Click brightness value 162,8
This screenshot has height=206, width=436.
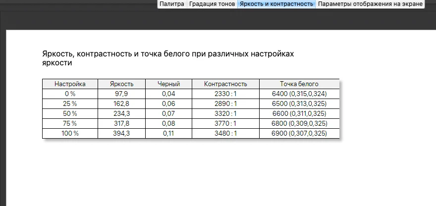point(121,104)
